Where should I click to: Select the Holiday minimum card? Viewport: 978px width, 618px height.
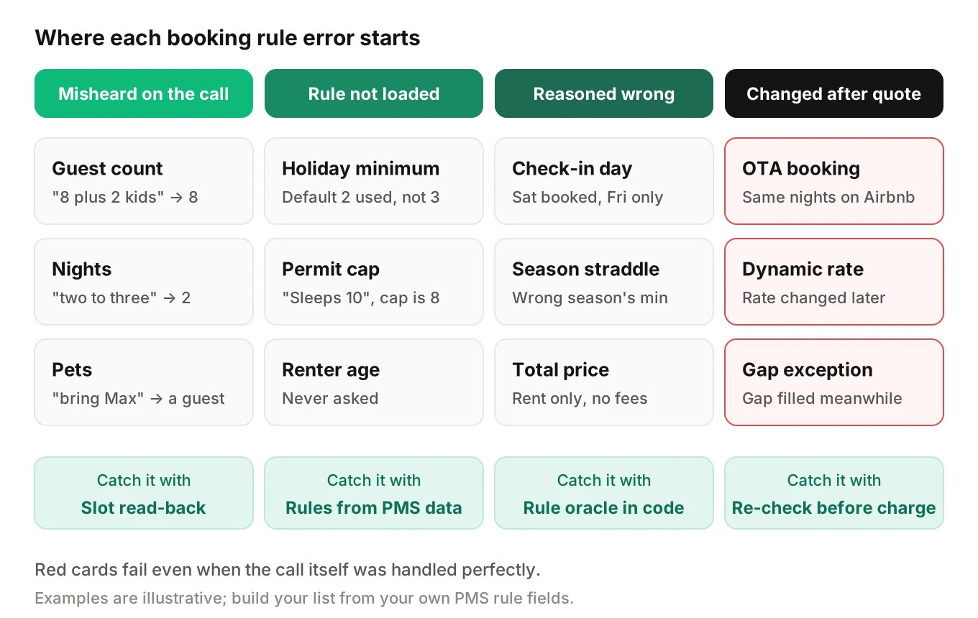tap(374, 181)
